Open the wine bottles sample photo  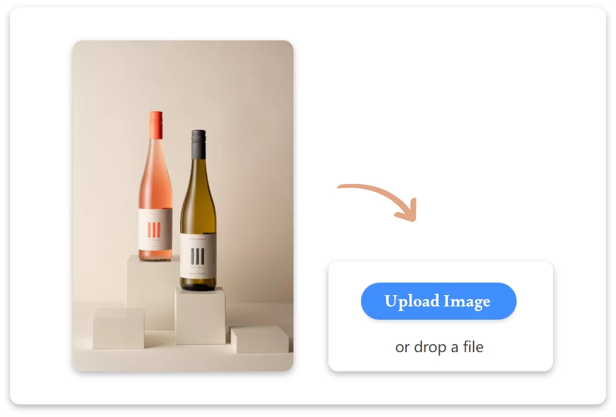183,206
